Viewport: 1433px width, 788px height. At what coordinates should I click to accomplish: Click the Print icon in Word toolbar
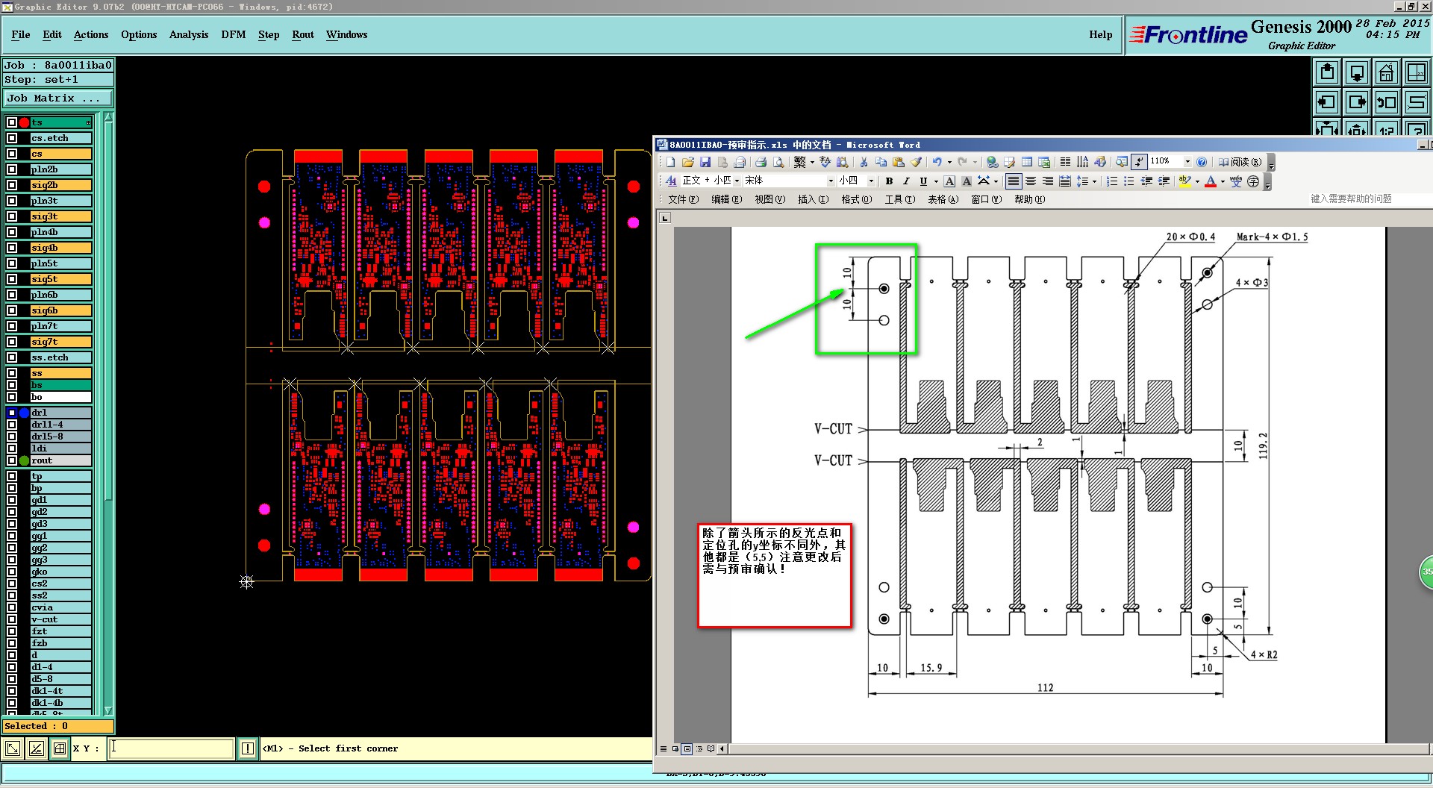pyautogui.click(x=761, y=162)
